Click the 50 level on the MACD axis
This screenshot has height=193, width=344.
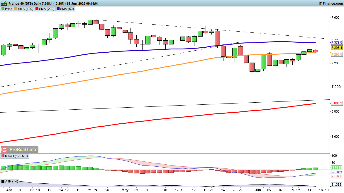point(333,163)
